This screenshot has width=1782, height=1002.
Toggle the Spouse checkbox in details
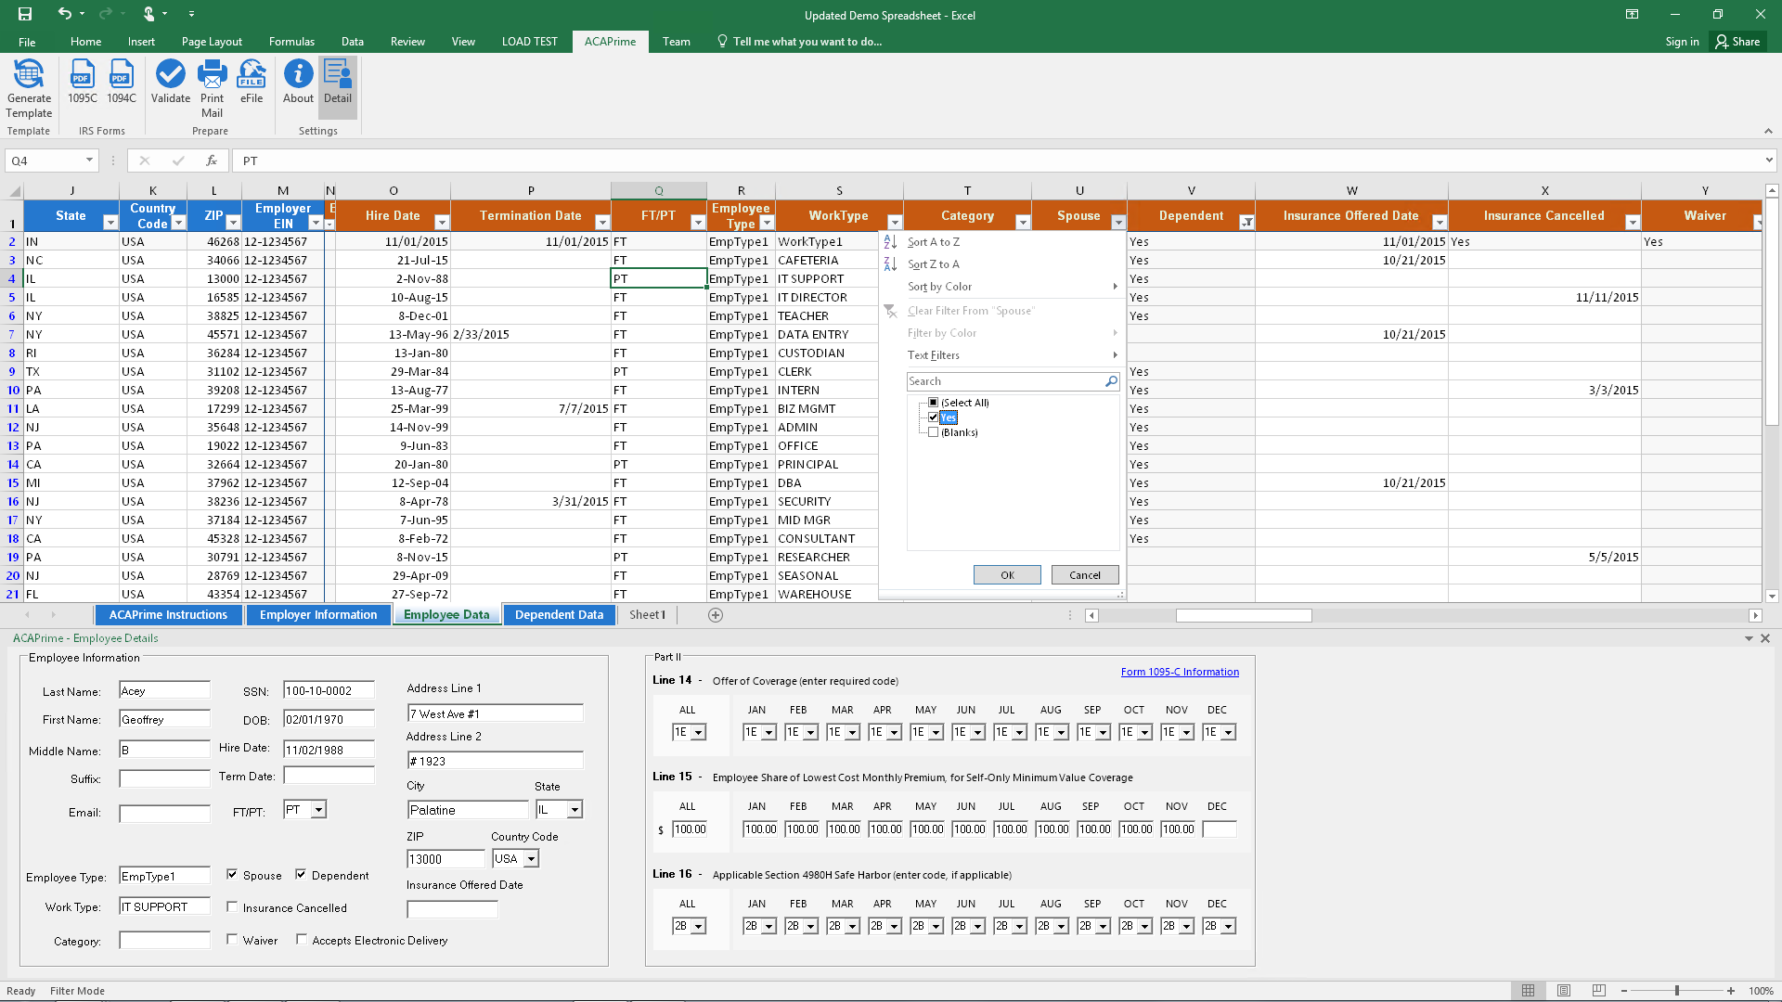[x=232, y=874]
